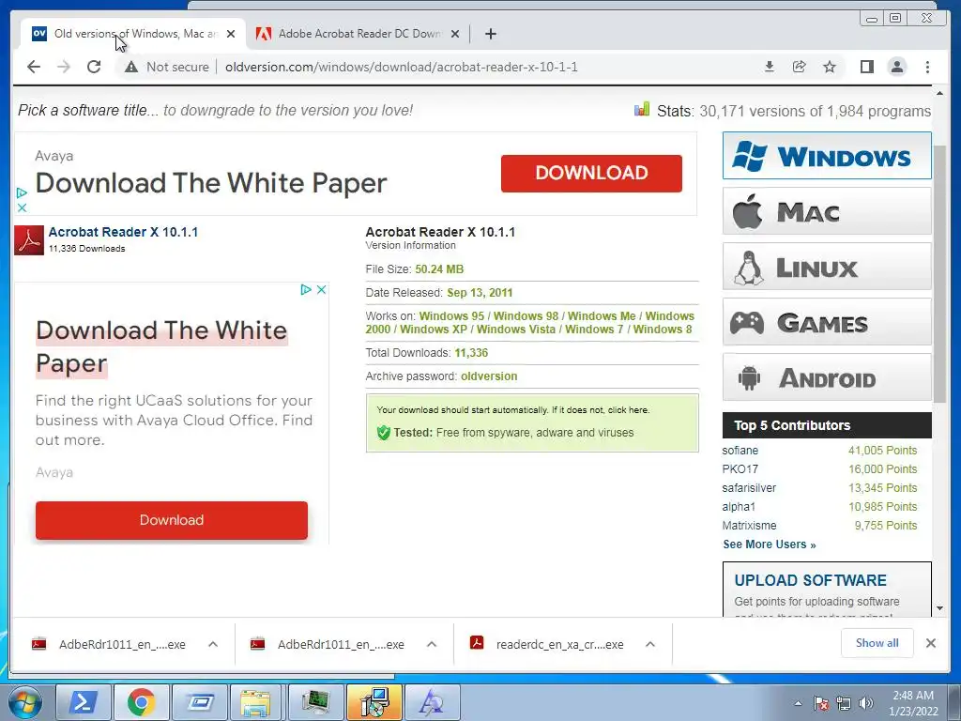961x721 pixels.
Task: Open AdChoices info on the side ad
Action: pos(306,289)
